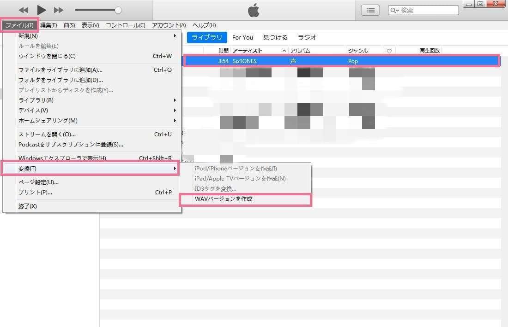Image resolution: width=508 pixels, height=327 pixels.
Task: Click the 3:54 duration cell
Action: [x=223, y=61]
